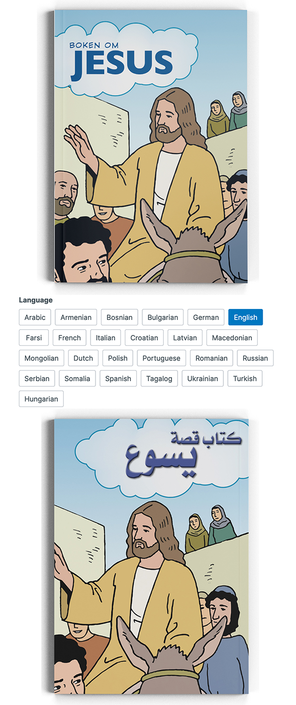Select Ukrainian language
The width and height of the screenshot is (296, 705).
202,379
